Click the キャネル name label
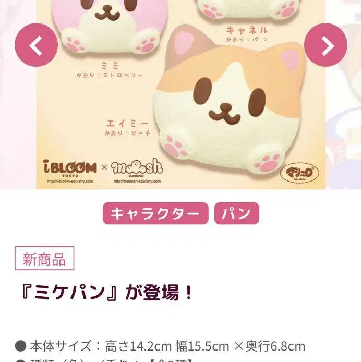The width and height of the screenshot is (362, 362). tap(247, 30)
